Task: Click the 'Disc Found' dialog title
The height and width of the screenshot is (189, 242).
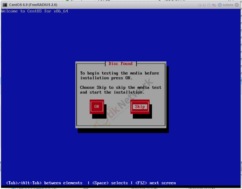Action: coord(121,63)
